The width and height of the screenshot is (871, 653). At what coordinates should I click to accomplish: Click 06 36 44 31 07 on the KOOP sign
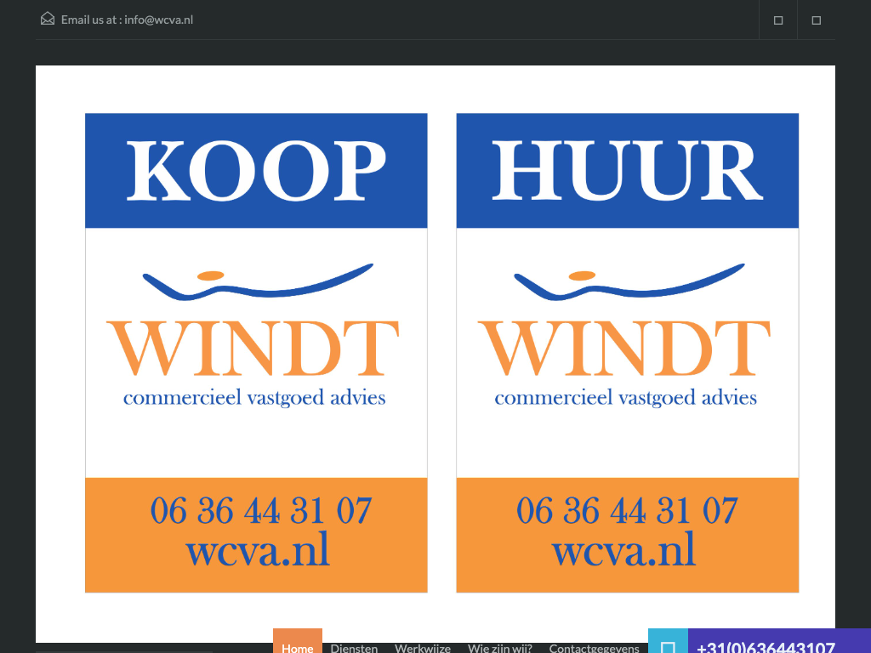pos(260,511)
